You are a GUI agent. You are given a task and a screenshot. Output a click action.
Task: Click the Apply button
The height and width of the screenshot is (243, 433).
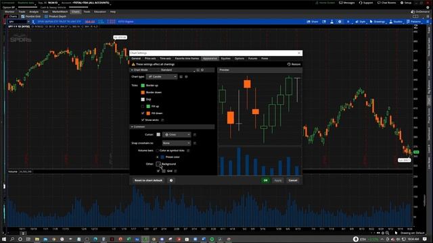pyautogui.click(x=278, y=180)
